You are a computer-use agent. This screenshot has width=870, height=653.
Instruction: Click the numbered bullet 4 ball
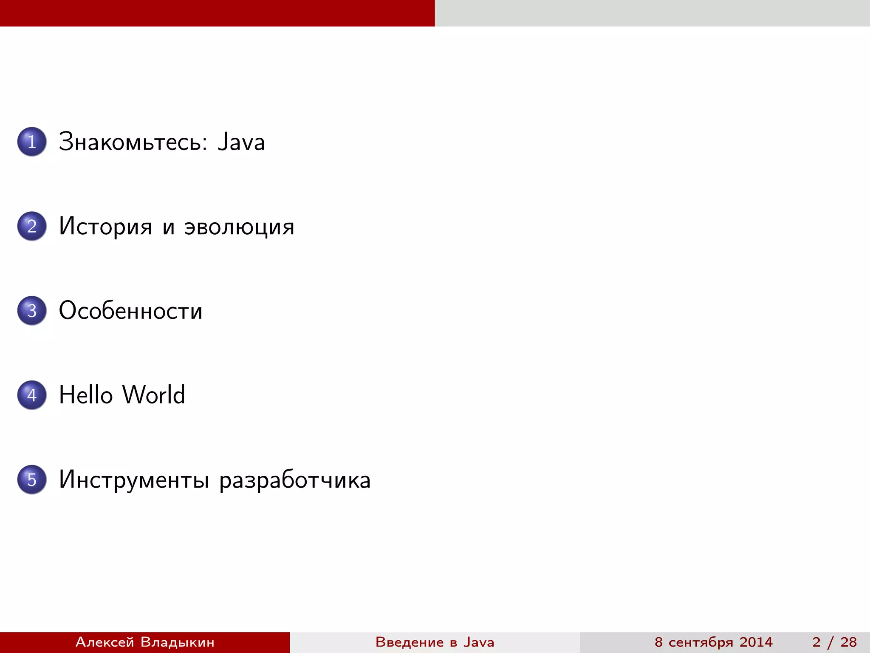point(32,395)
